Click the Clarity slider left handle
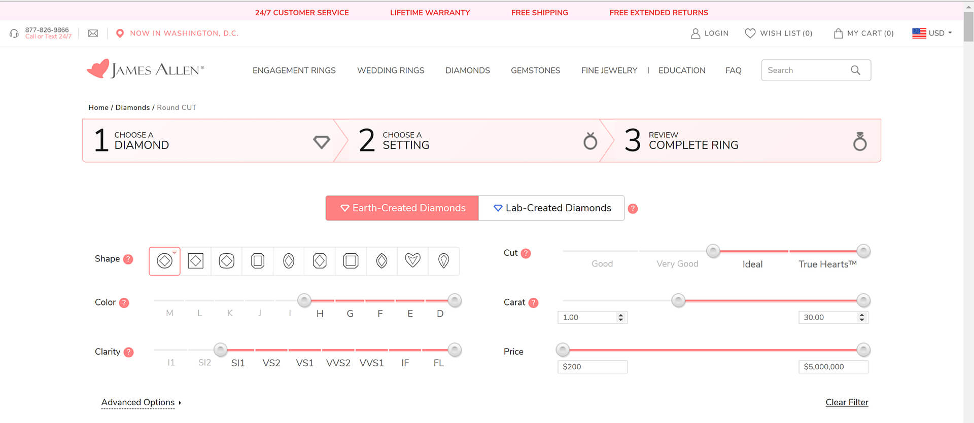974x423 pixels. click(x=220, y=350)
